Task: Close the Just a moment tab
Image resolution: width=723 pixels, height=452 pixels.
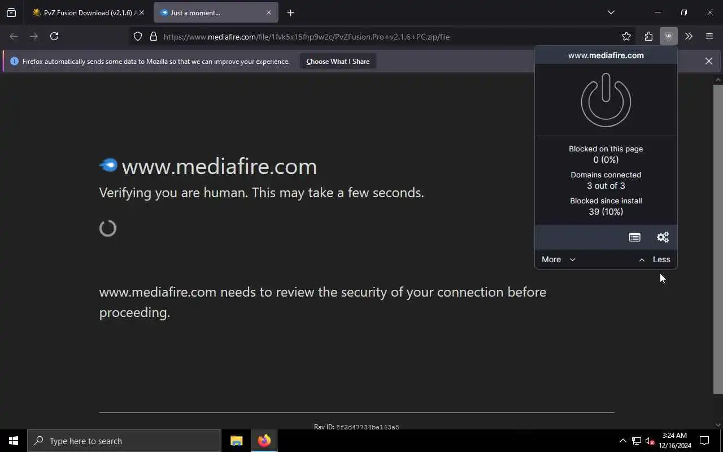Action: coord(269,12)
